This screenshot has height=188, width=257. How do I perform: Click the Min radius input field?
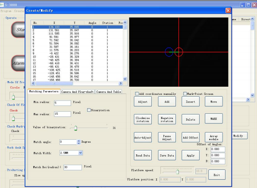tap(63, 103)
